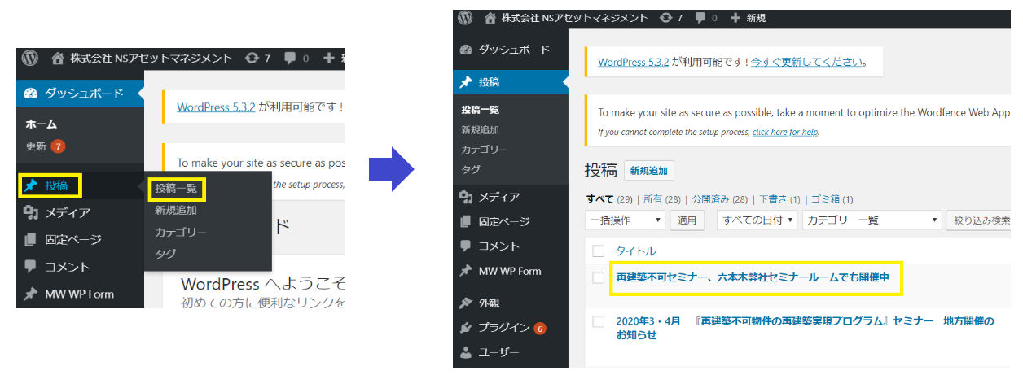Click the 固定ページ icon in posts screen sidebar
Viewport: 1023px width, 388px height.
[466, 221]
